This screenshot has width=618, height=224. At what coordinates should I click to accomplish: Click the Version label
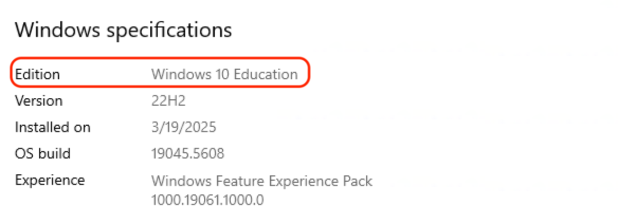(x=39, y=101)
